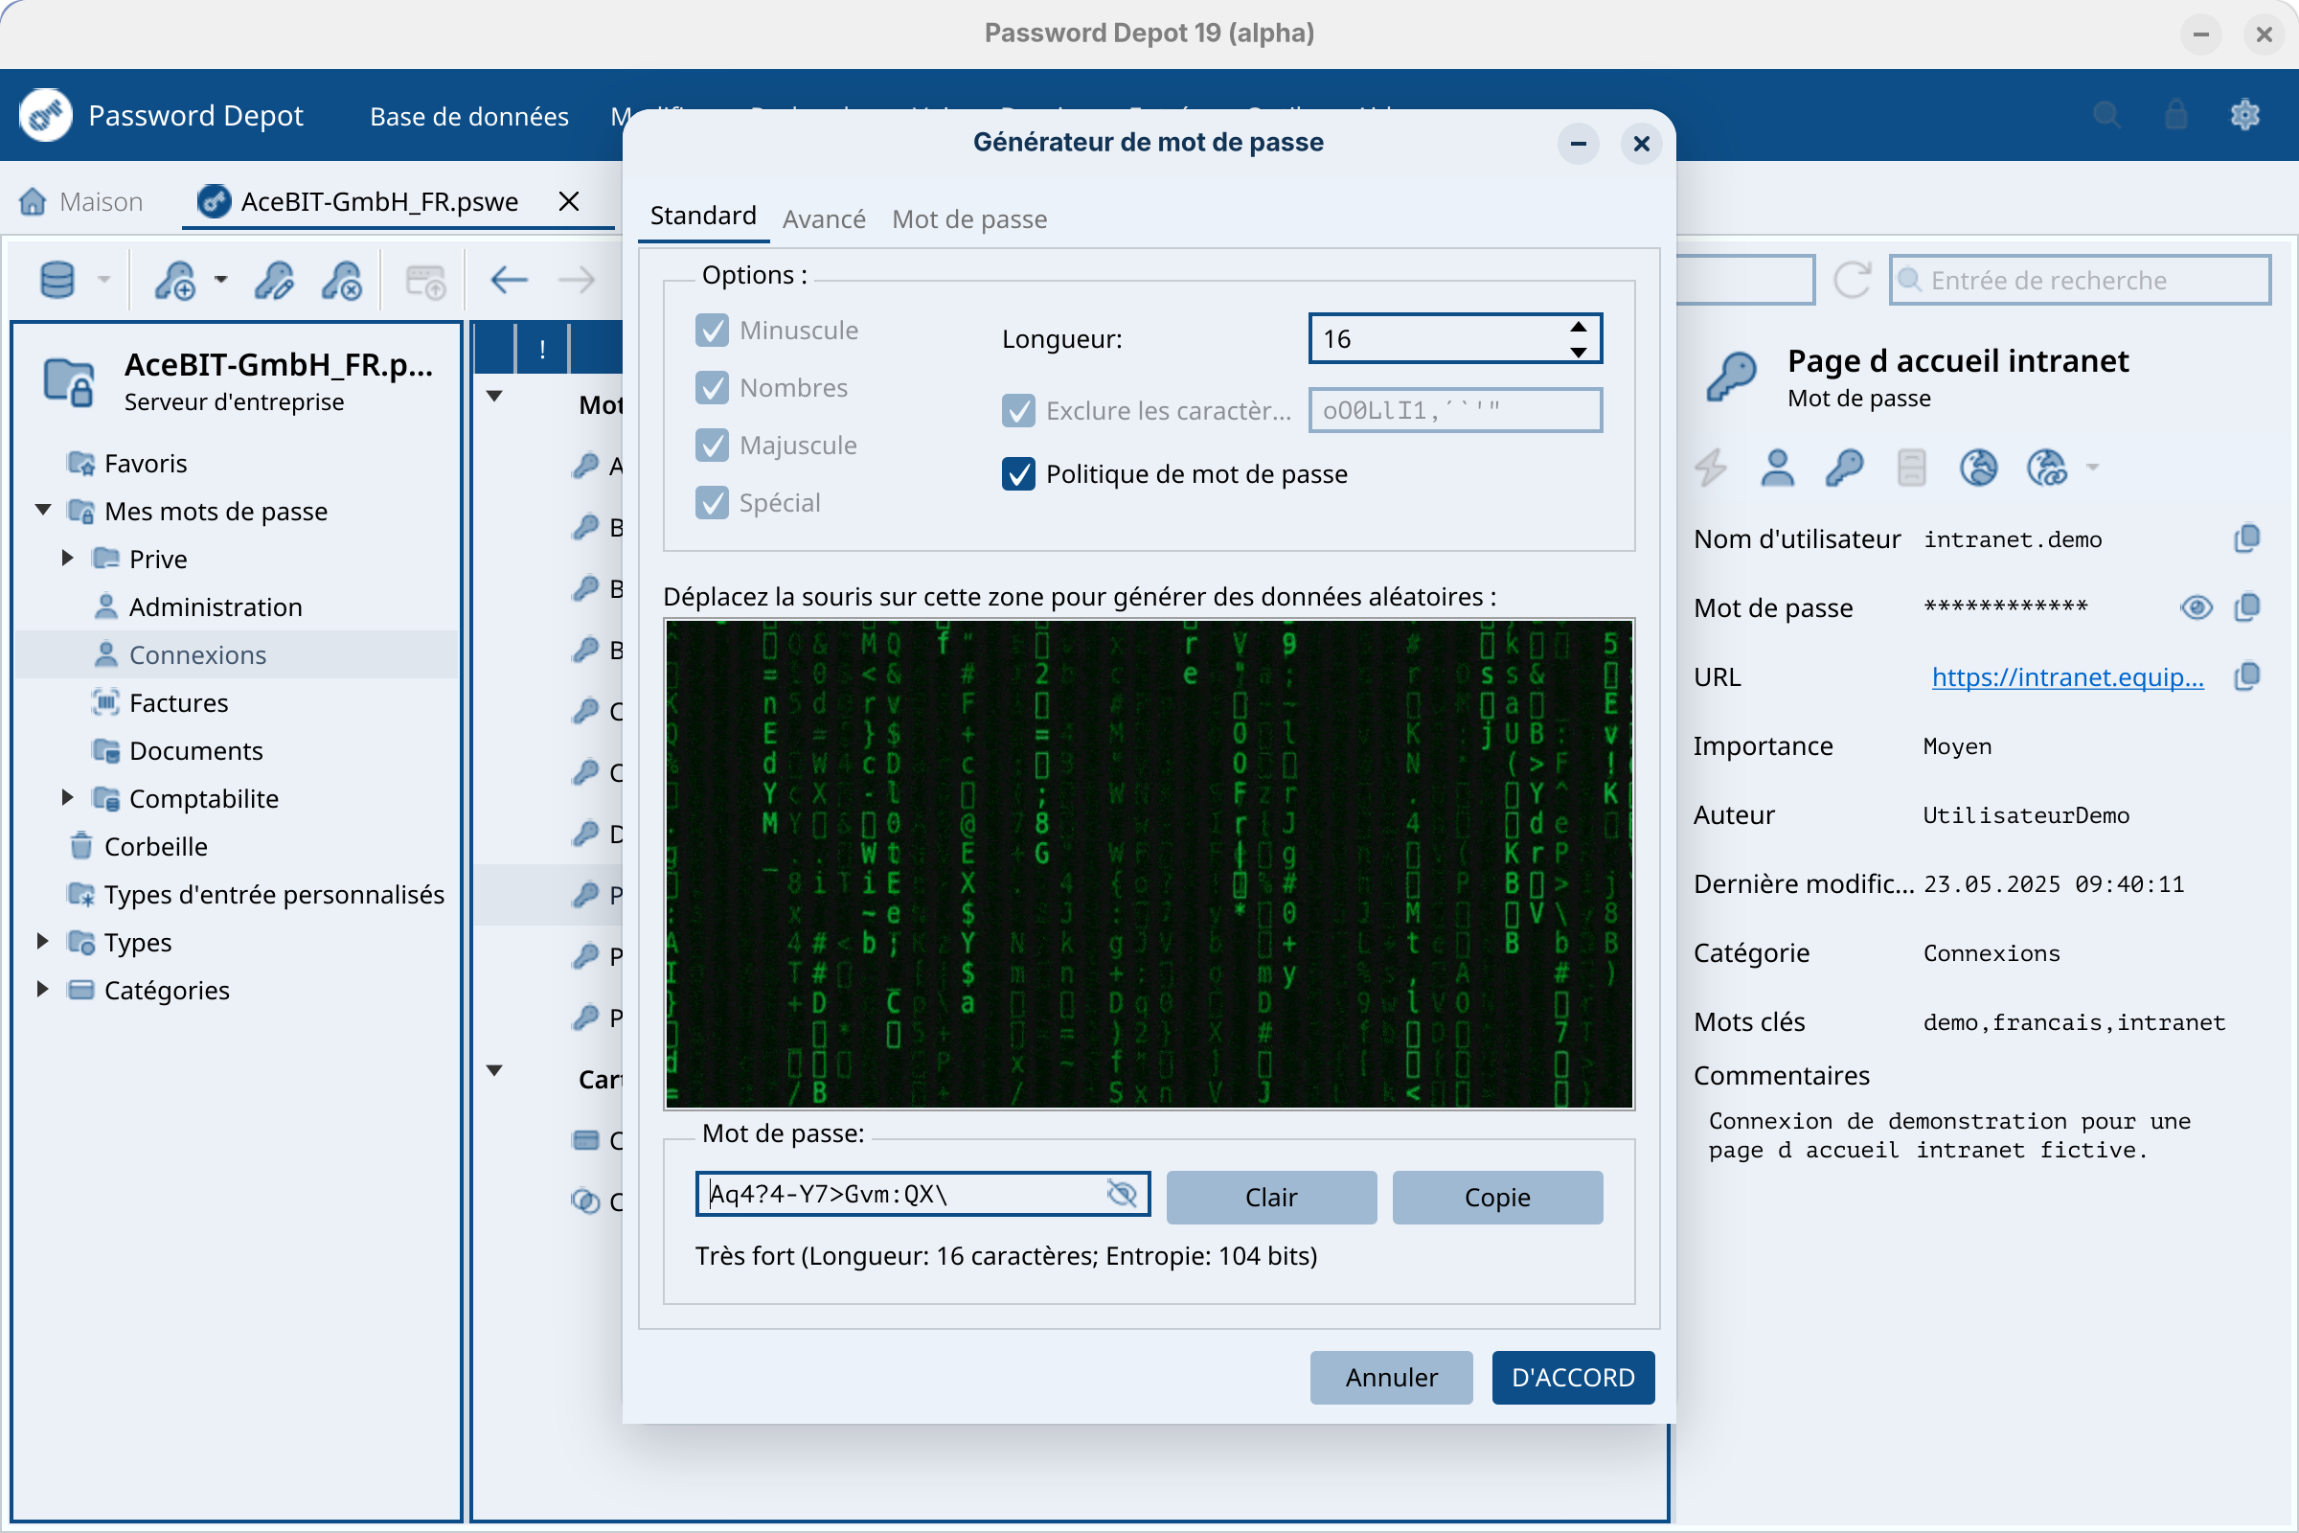
Task: Open the https://intranet.equip... link
Action: pyautogui.click(x=2067, y=676)
